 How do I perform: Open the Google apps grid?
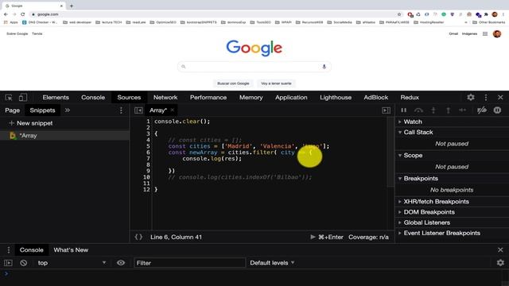point(485,33)
